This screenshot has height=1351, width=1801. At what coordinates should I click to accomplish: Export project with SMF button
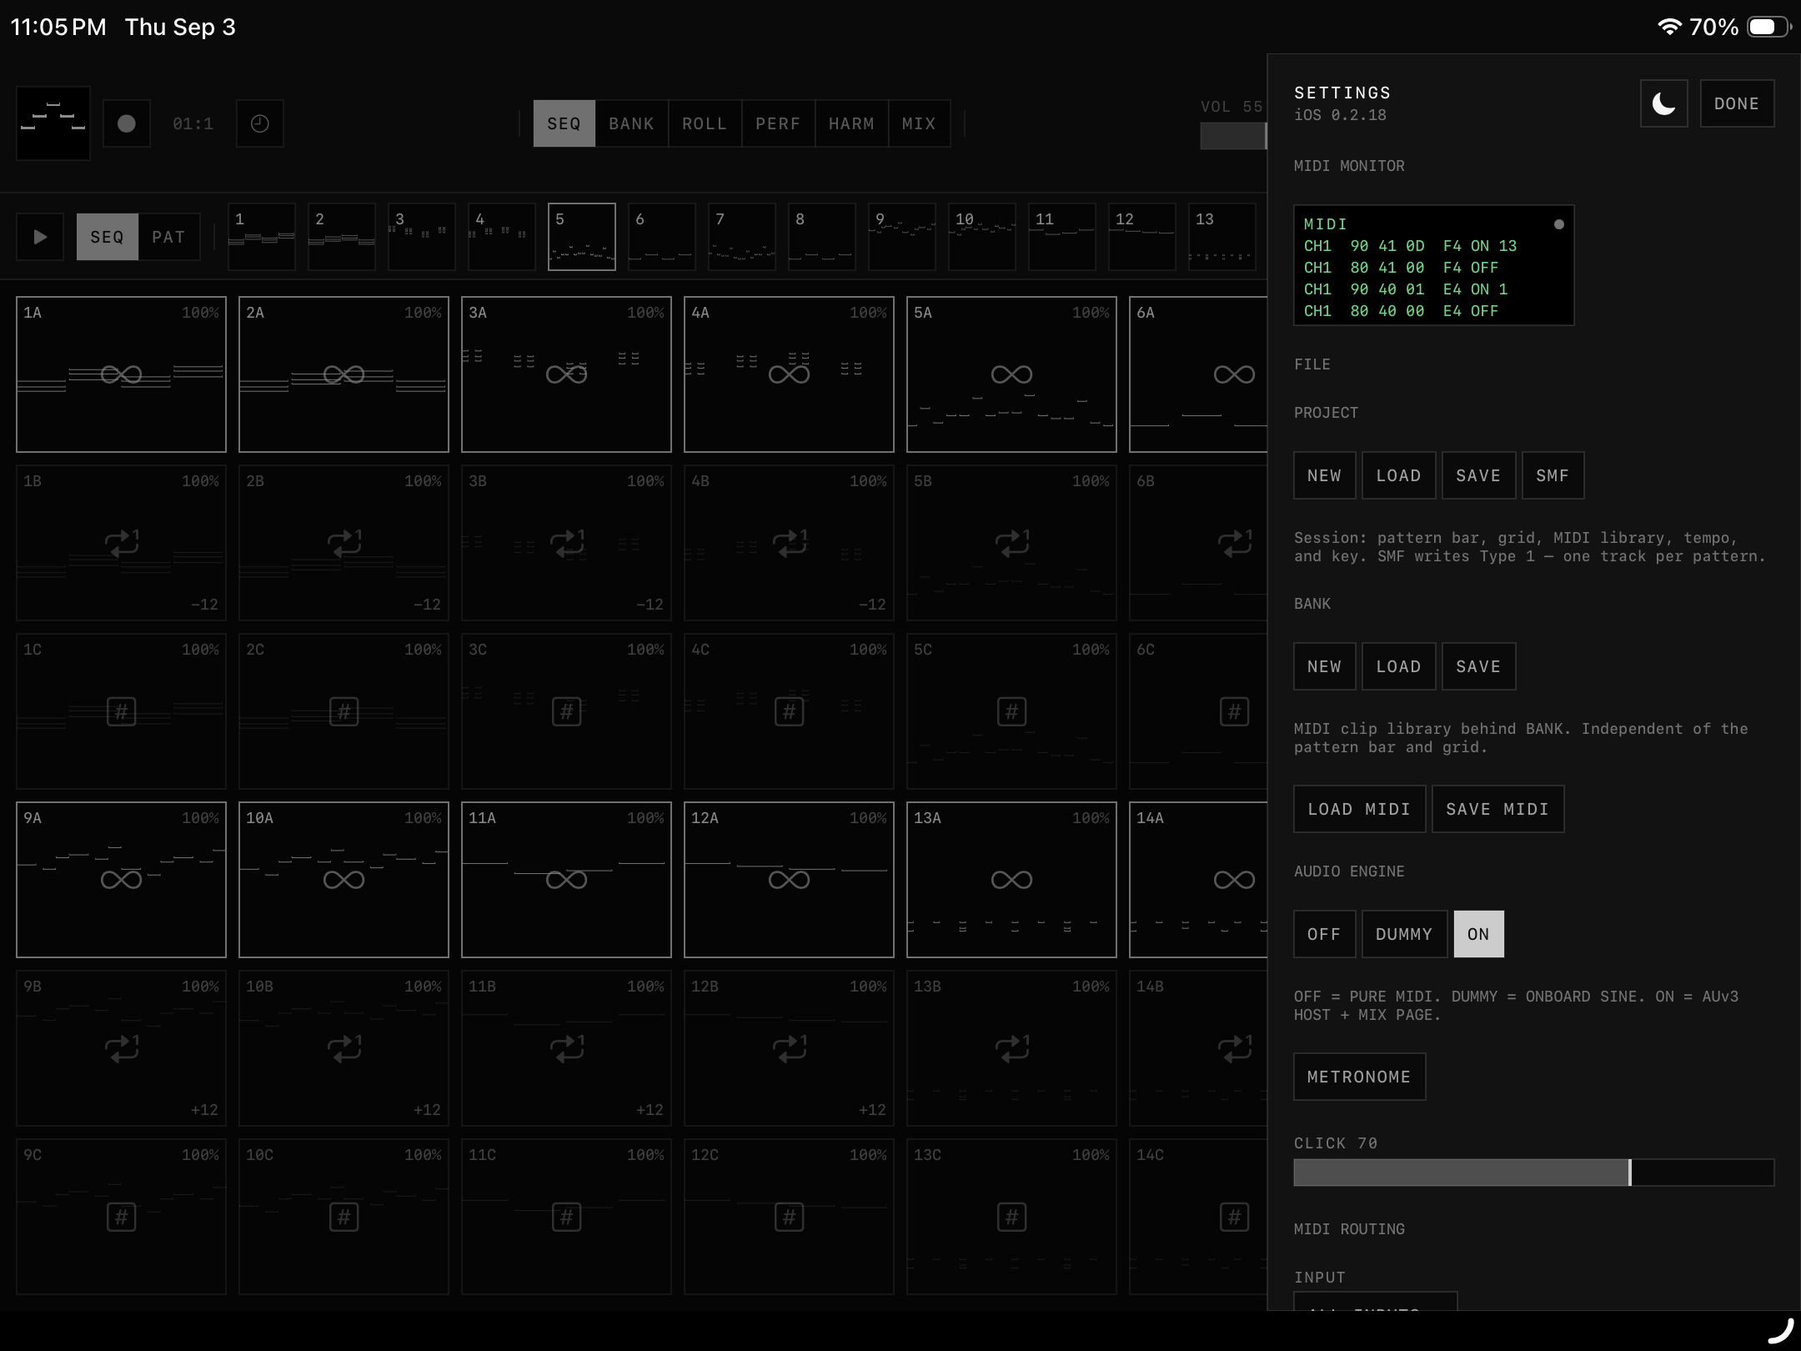pyautogui.click(x=1553, y=475)
